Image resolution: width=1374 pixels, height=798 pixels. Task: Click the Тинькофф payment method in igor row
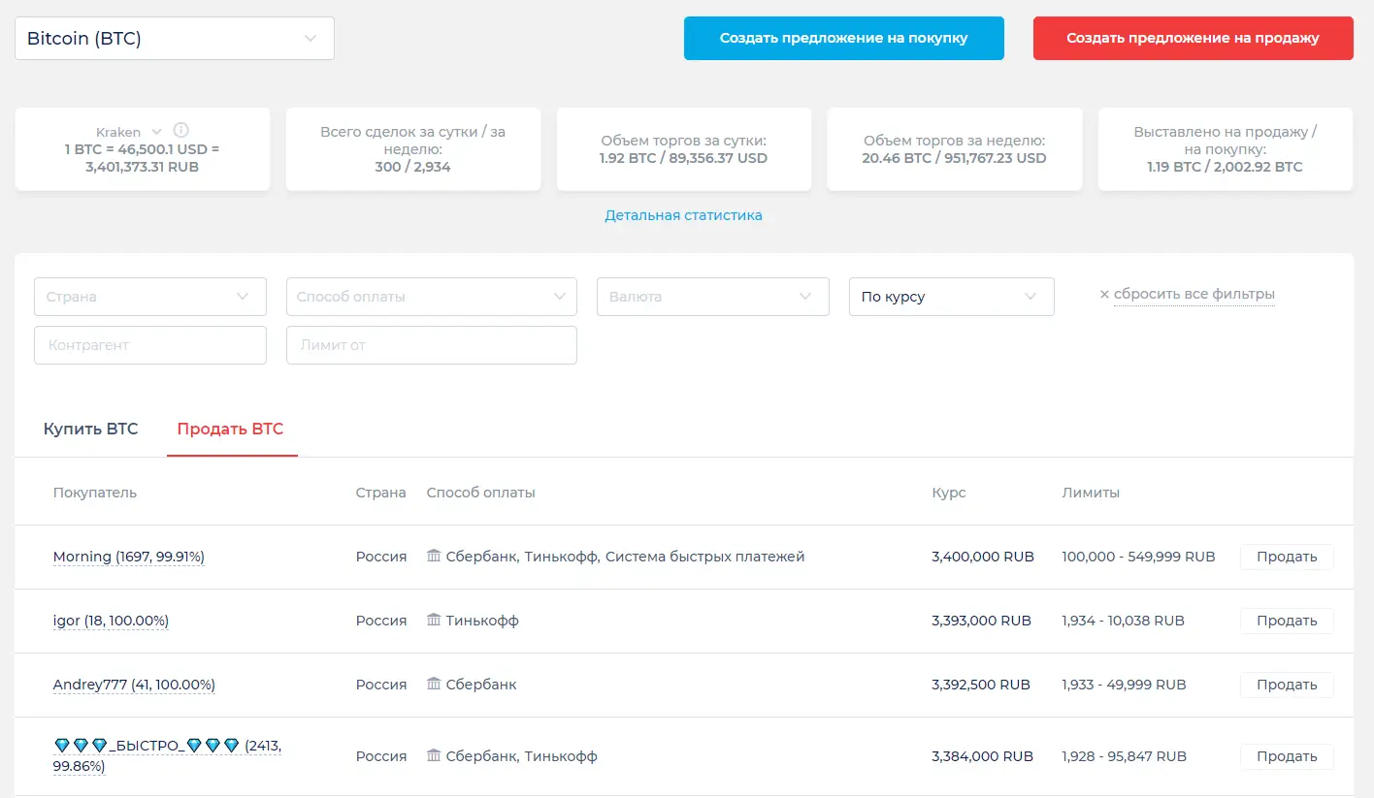pyautogui.click(x=482, y=621)
